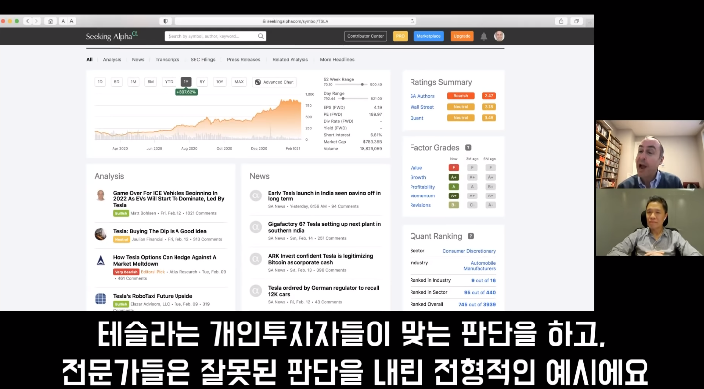704x389 pixels.
Task: Click the Seeking Alpha logo
Action: point(111,36)
